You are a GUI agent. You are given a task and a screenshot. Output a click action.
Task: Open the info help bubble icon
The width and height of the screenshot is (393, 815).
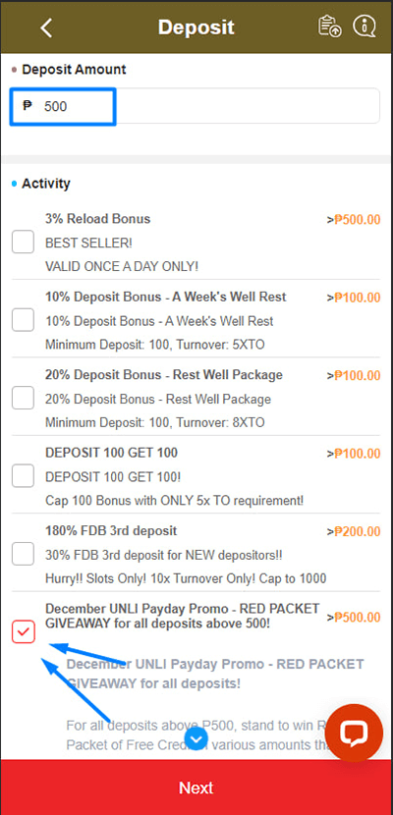(364, 26)
